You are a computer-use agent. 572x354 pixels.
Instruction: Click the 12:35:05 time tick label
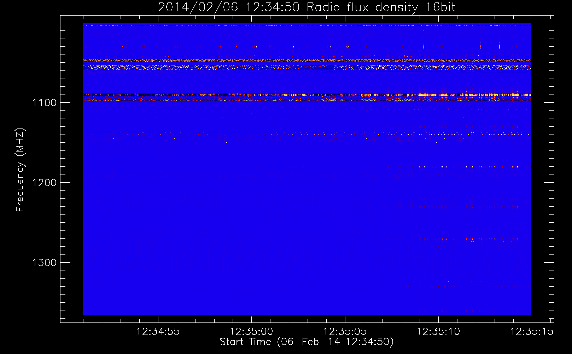(x=345, y=332)
